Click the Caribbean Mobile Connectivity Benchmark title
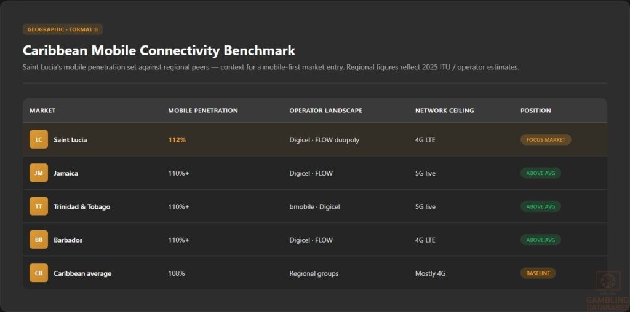630x312 pixels. coord(159,50)
